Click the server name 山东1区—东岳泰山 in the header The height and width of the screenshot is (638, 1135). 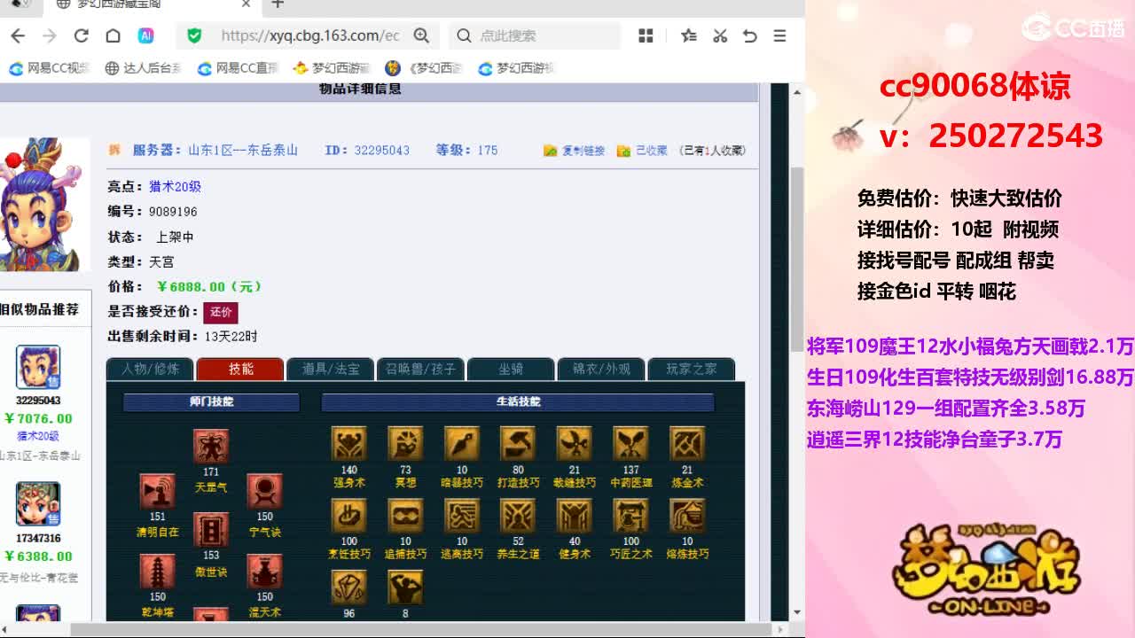[x=243, y=151]
